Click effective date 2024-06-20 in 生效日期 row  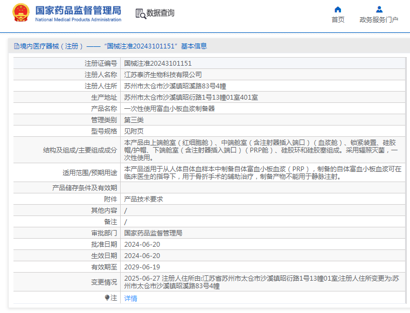point(142,256)
